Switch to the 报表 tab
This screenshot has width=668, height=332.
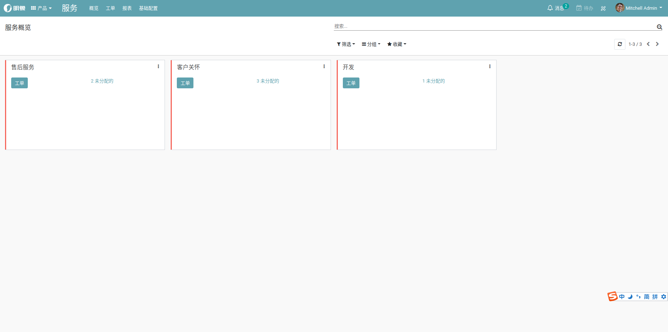point(127,8)
